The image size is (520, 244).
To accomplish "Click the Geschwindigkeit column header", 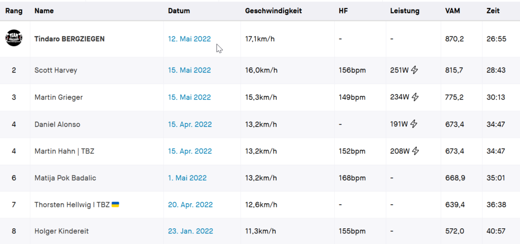I will click(273, 11).
